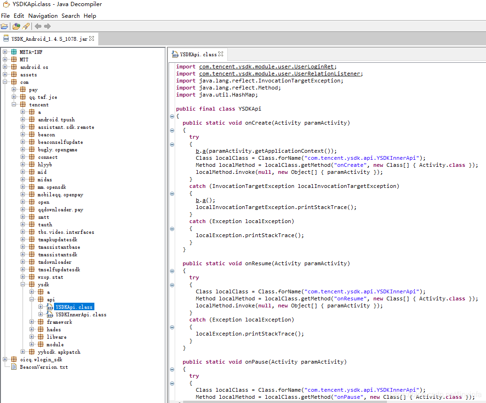This screenshot has width=486, height=403.
Task: Collapse the onResume try block
Action: click(x=173, y=284)
